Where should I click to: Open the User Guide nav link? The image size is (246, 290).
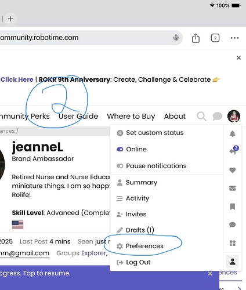[78, 117]
